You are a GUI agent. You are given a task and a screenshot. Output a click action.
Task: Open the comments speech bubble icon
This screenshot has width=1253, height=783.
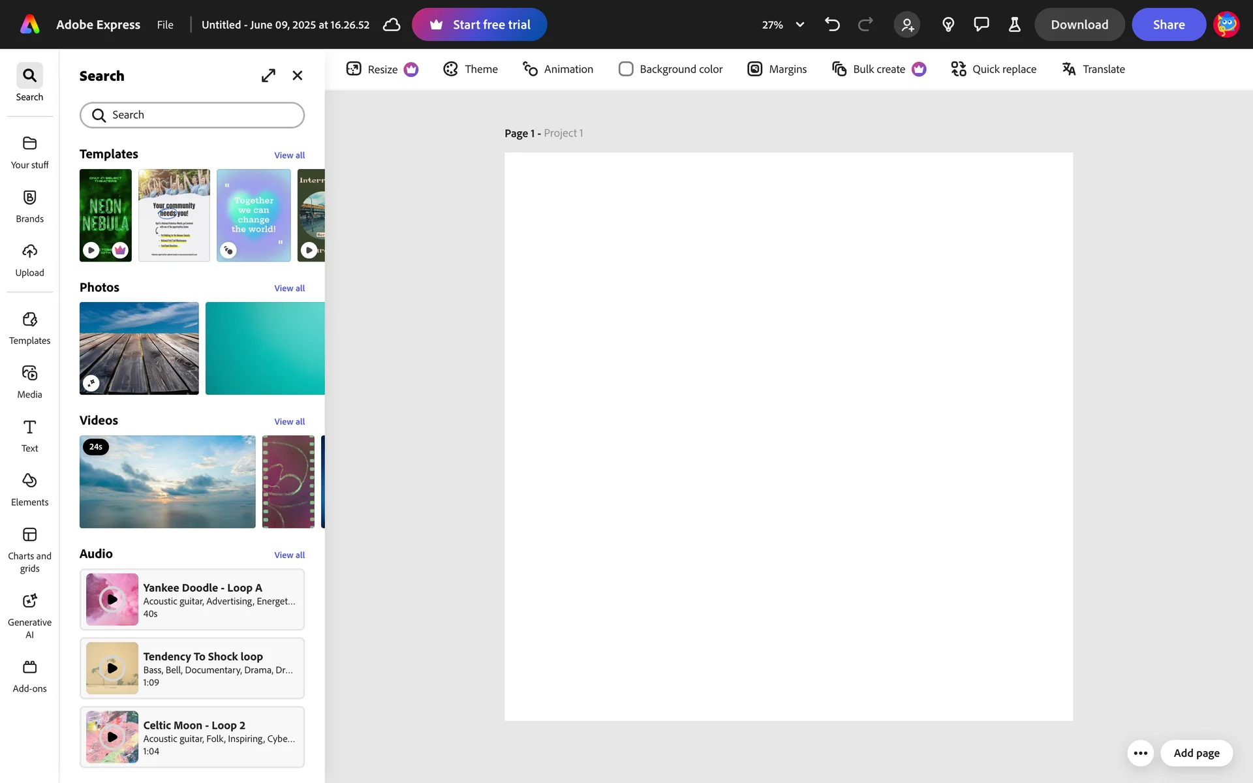(x=981, y=25)
